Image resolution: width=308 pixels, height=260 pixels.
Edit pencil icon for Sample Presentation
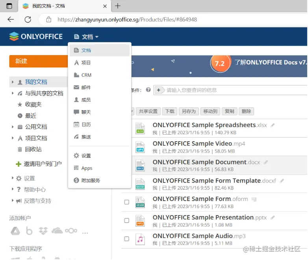(x=273, y=218)
